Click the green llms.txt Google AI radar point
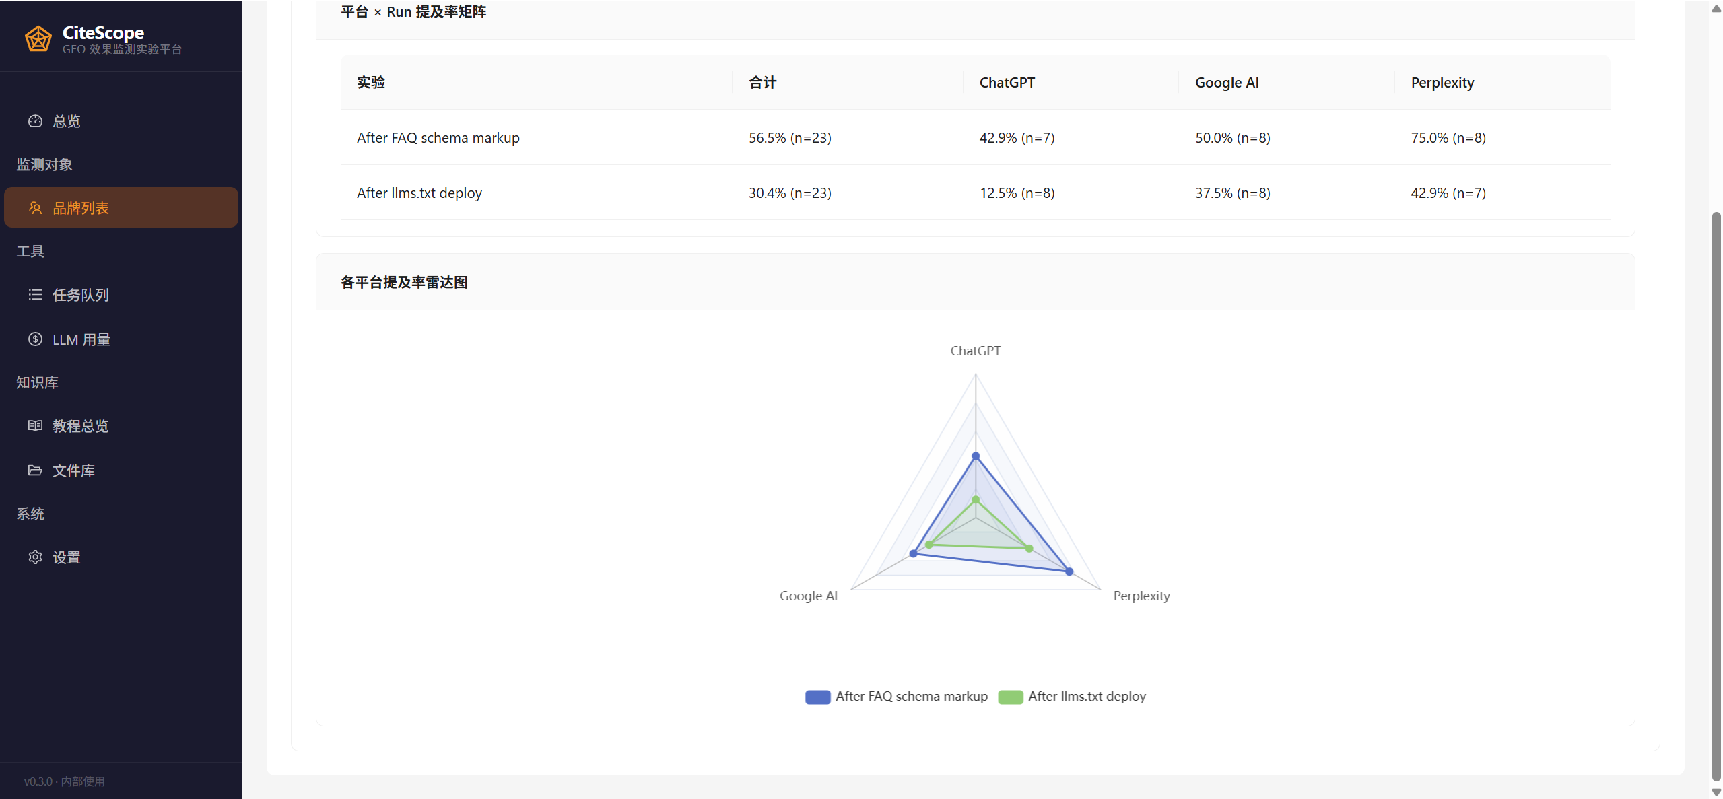This screenshot has height=799, width=1723. tap(929, 545)
